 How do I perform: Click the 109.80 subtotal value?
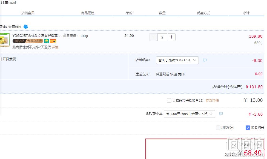pos(255,36)
